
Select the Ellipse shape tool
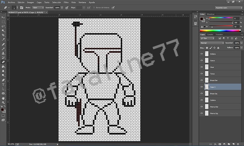pyautogui.click(x=3, y=94)
